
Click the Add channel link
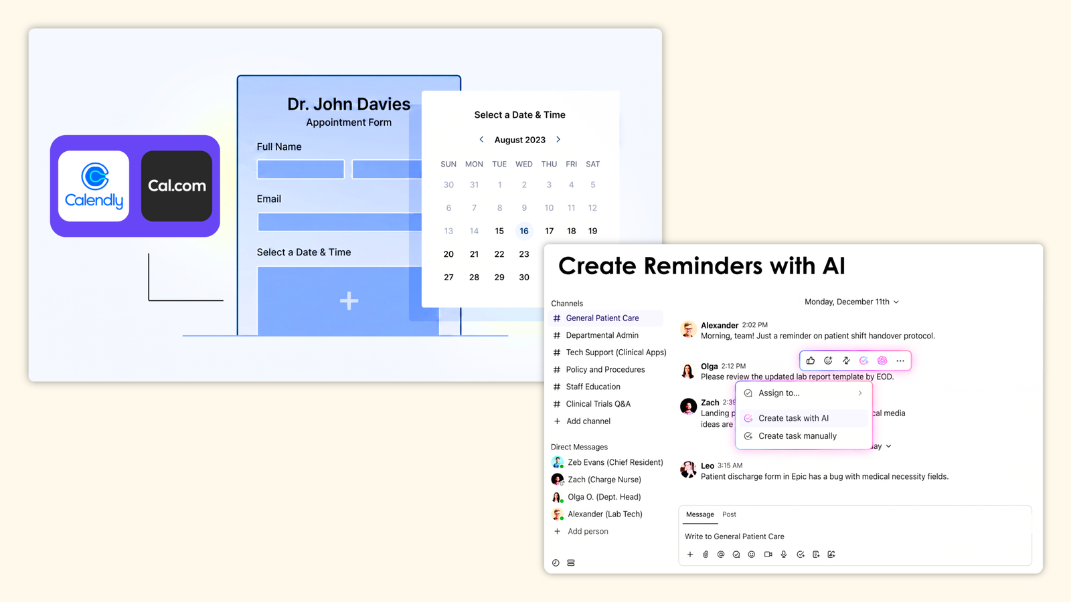588,421
